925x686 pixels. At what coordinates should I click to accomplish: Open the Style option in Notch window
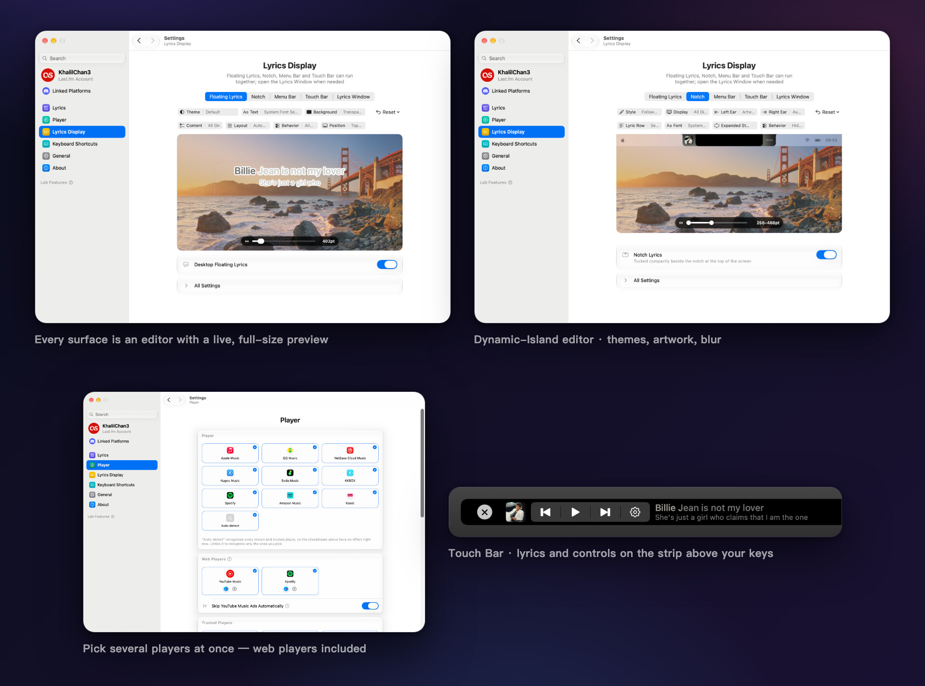(639, 112)
